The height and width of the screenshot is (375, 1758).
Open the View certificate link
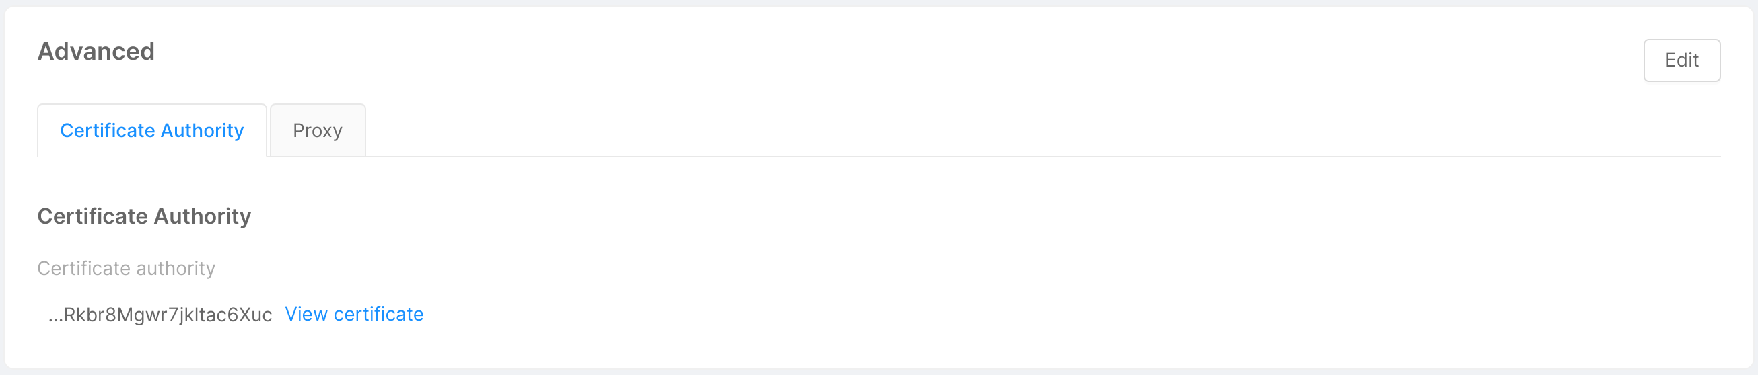click(x=353, y=314)
